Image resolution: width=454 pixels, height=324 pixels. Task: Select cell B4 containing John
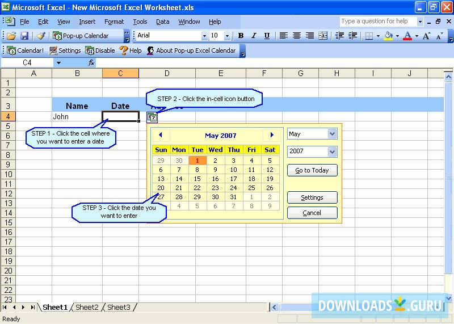coord(77,116)
